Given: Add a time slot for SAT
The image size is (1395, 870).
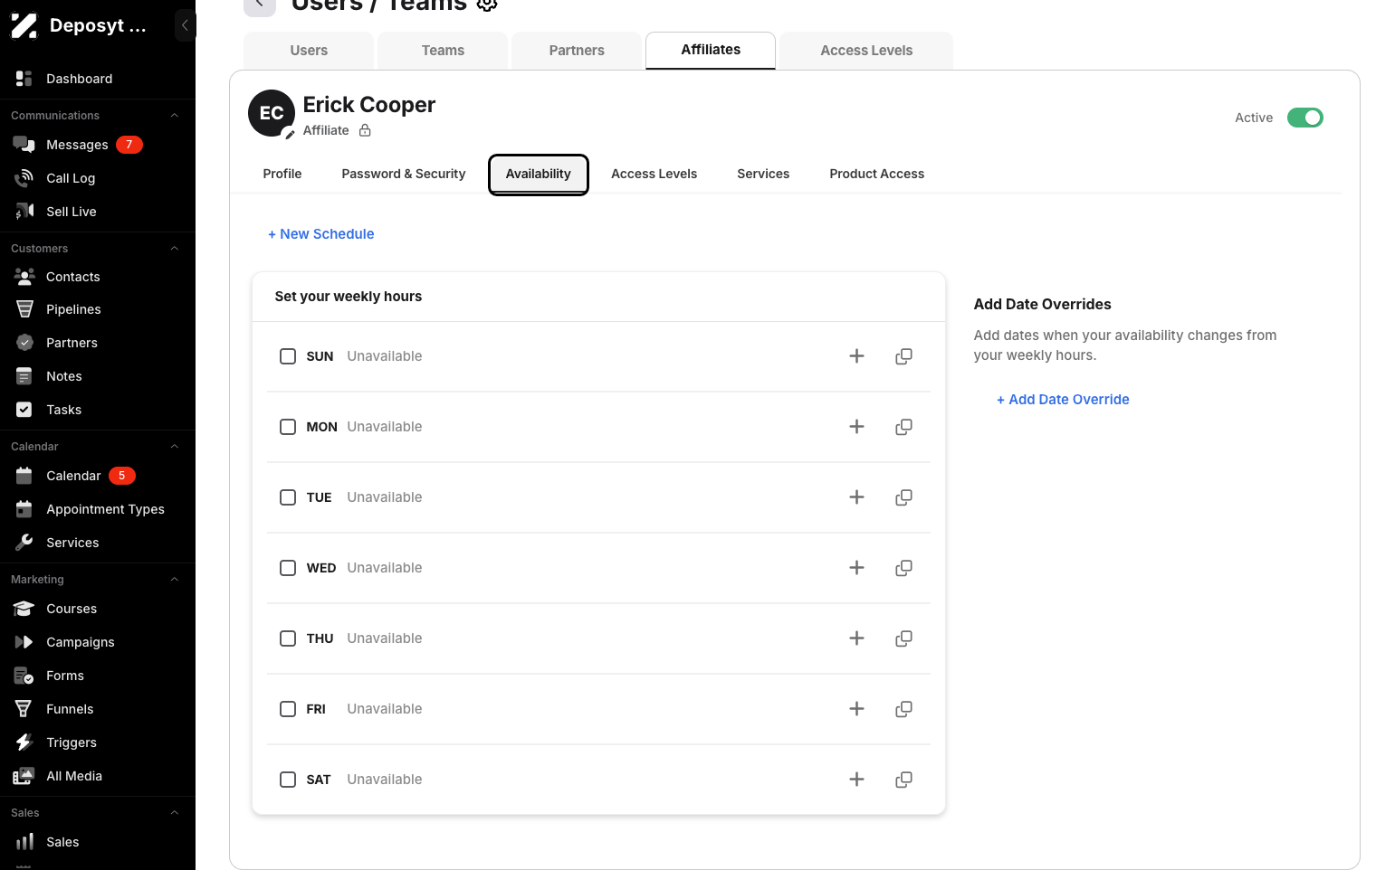Looking at the screenshot, I should coord(856,780).
